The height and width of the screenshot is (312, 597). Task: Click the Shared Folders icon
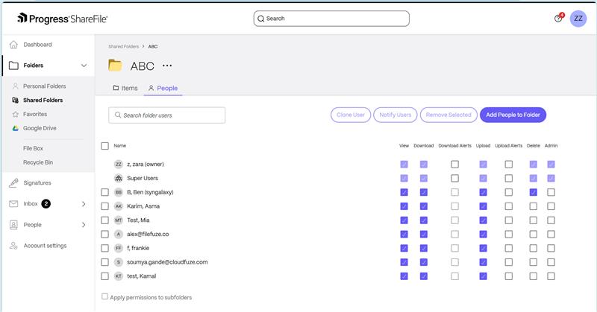15,101
